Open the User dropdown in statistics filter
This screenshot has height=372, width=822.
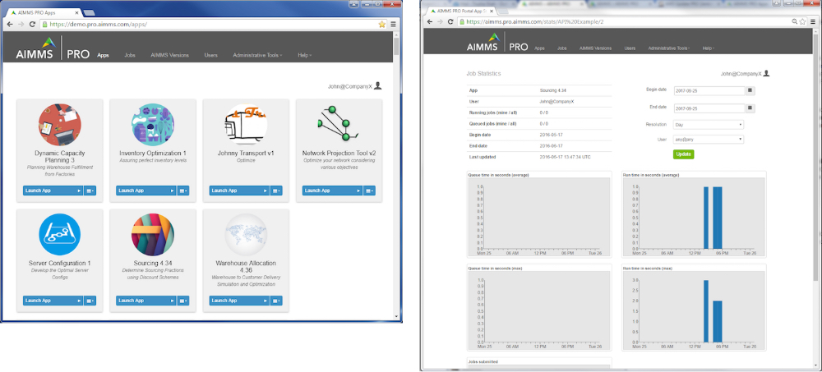point(709,140)
